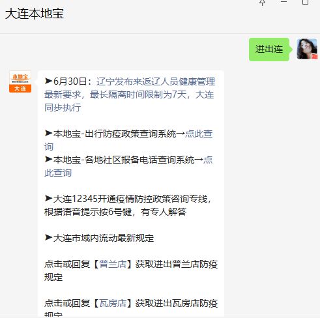Image resolution: width=320 pixels, height=318 pixels.
Task: Click the arrow bullet before 6月30日
Action: click(48, 81)
